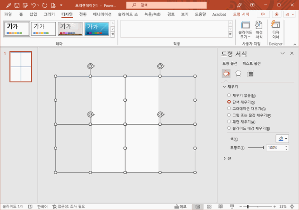The width and height of the screenshot is (299, 210).
Task: Increase the transparency spinner value
Action: tap(287, 146)
